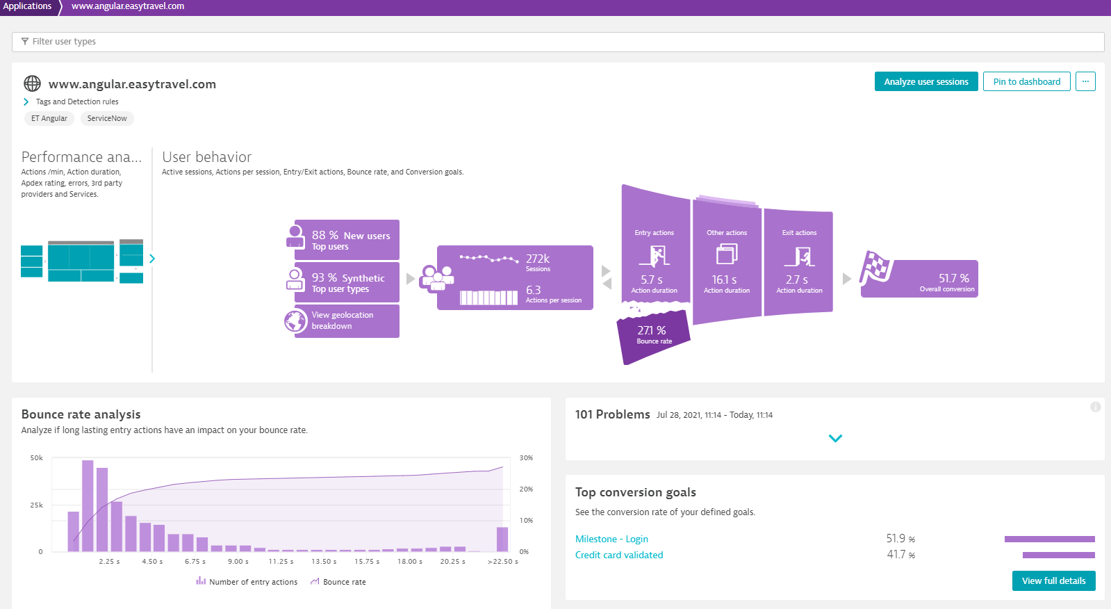The height and width of the screenshot is (609, 1111).
Task: Open the New users person icon
Action: (295, 236)
